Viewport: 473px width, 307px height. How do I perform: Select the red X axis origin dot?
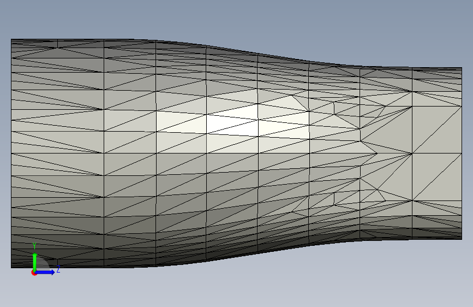[34, 273]
